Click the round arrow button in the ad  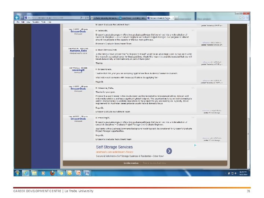click(x=169, y=151)
